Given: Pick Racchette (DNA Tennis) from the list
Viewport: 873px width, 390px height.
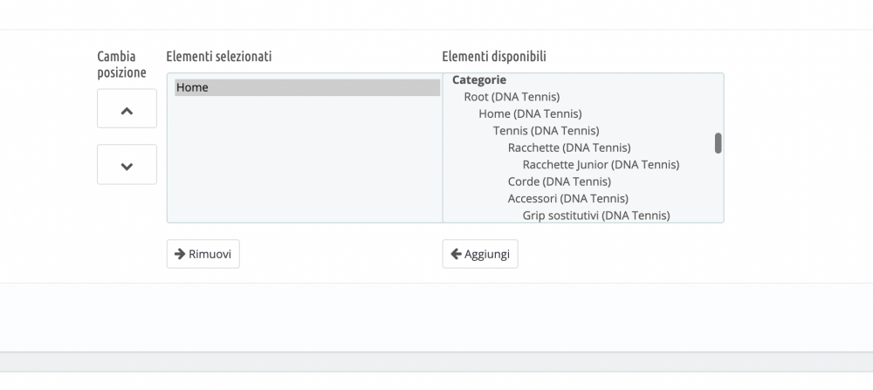Looking at the screenshot, I should click(x=569, y=147).
